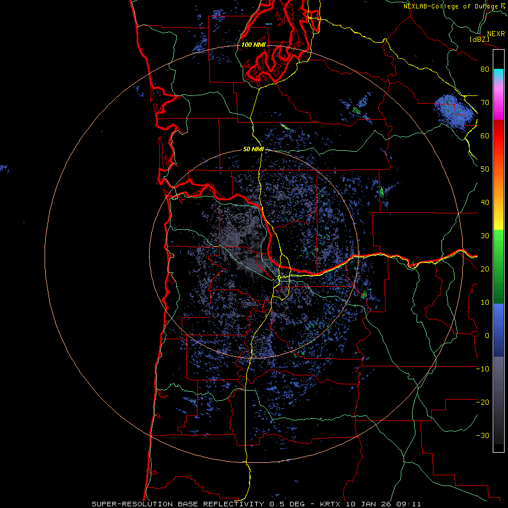Click the SUPER-RESOLUTION BASE REFLECTIVITY caption
This screenshot has height=508, width=508.
[178, 504]
